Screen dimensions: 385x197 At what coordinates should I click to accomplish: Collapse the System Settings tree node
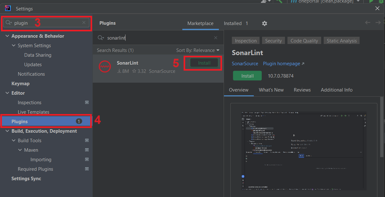tap(14, 46)
